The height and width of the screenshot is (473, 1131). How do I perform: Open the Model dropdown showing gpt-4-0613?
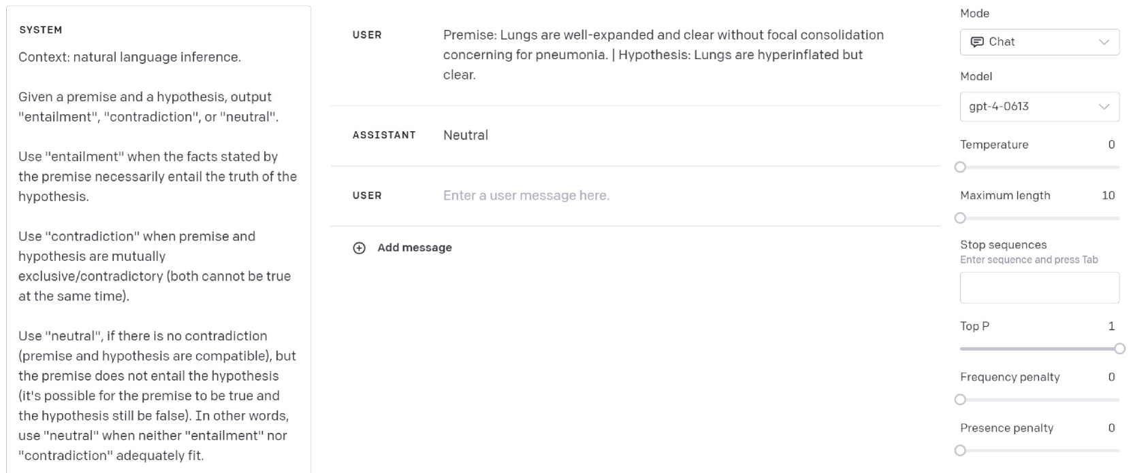[1039, 107]
